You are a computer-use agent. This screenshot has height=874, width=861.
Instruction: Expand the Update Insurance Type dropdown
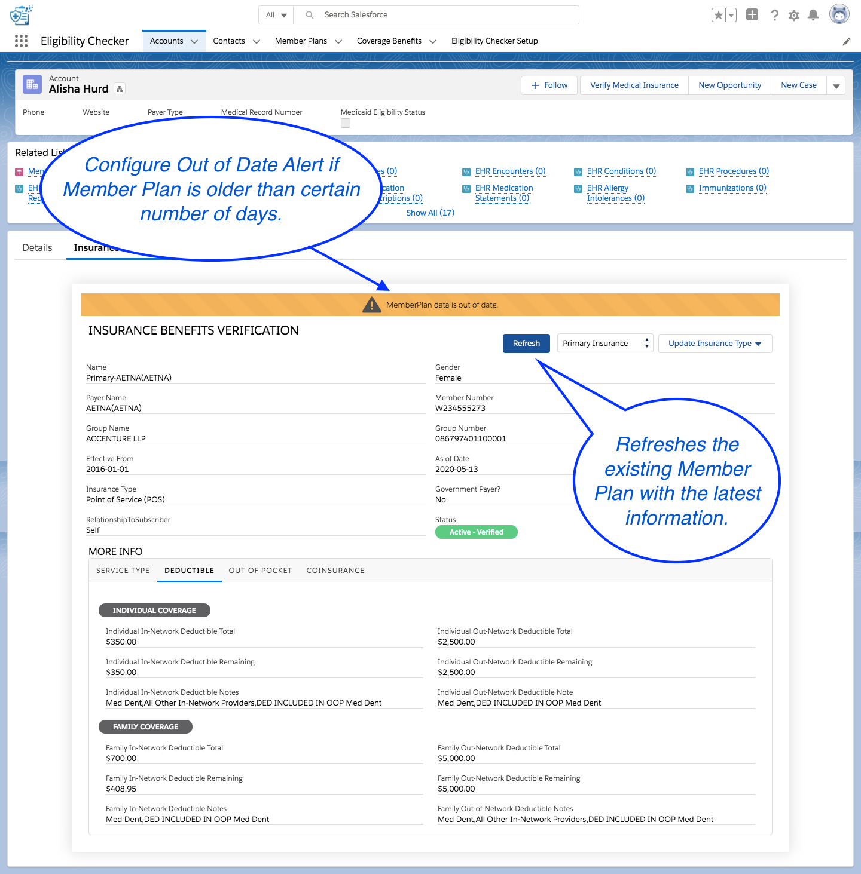tap(715, 343)
